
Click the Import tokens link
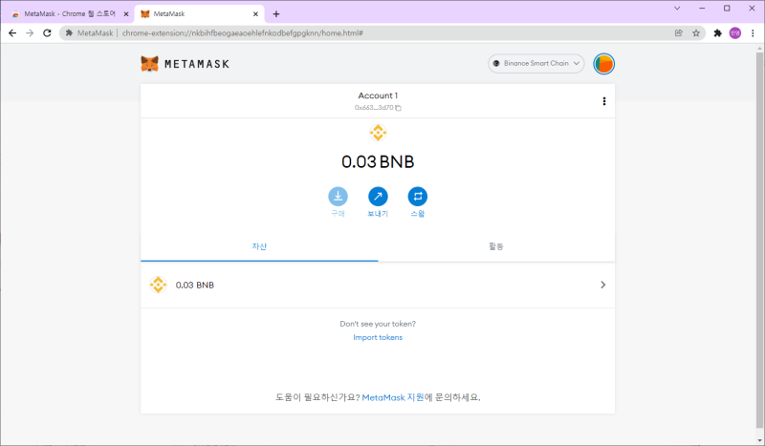pyautogui.click(x=378, y=337)
